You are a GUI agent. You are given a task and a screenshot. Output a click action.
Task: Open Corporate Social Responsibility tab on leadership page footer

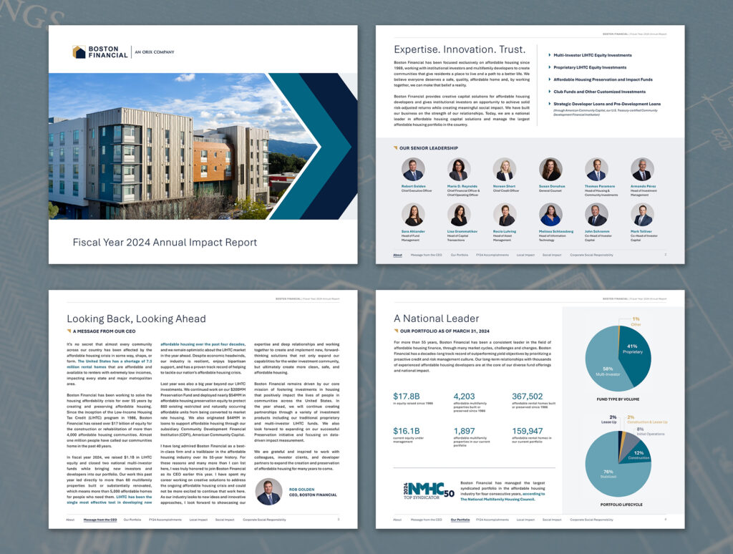[591, 256]
